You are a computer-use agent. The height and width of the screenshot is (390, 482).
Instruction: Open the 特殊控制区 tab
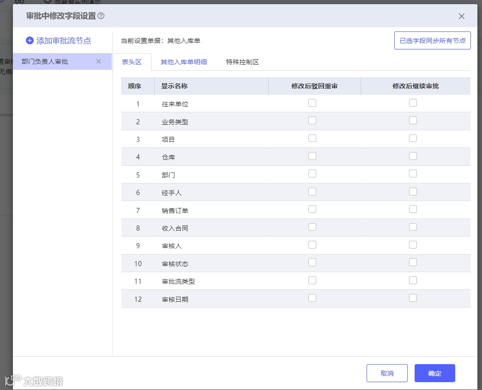(x=242, y=62)
